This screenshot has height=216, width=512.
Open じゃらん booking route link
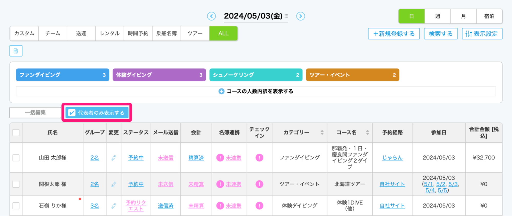tap(392, 158)
